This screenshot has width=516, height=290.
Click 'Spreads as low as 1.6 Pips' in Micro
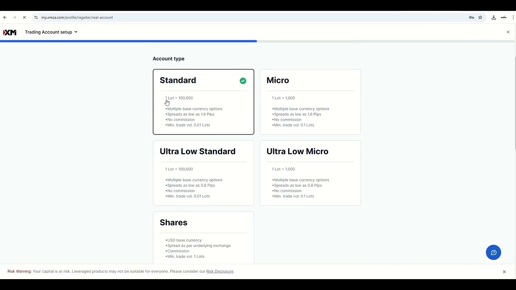tap(298, 114)
